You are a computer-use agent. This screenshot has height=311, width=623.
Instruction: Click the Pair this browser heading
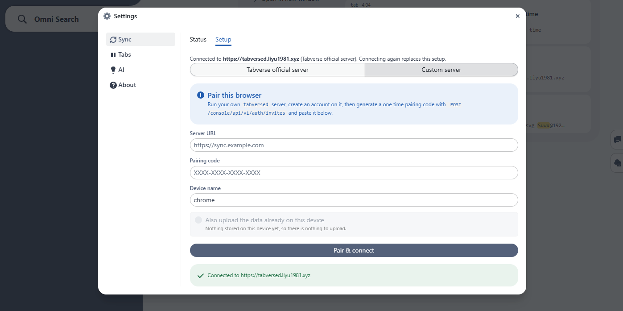pos(235,95)
